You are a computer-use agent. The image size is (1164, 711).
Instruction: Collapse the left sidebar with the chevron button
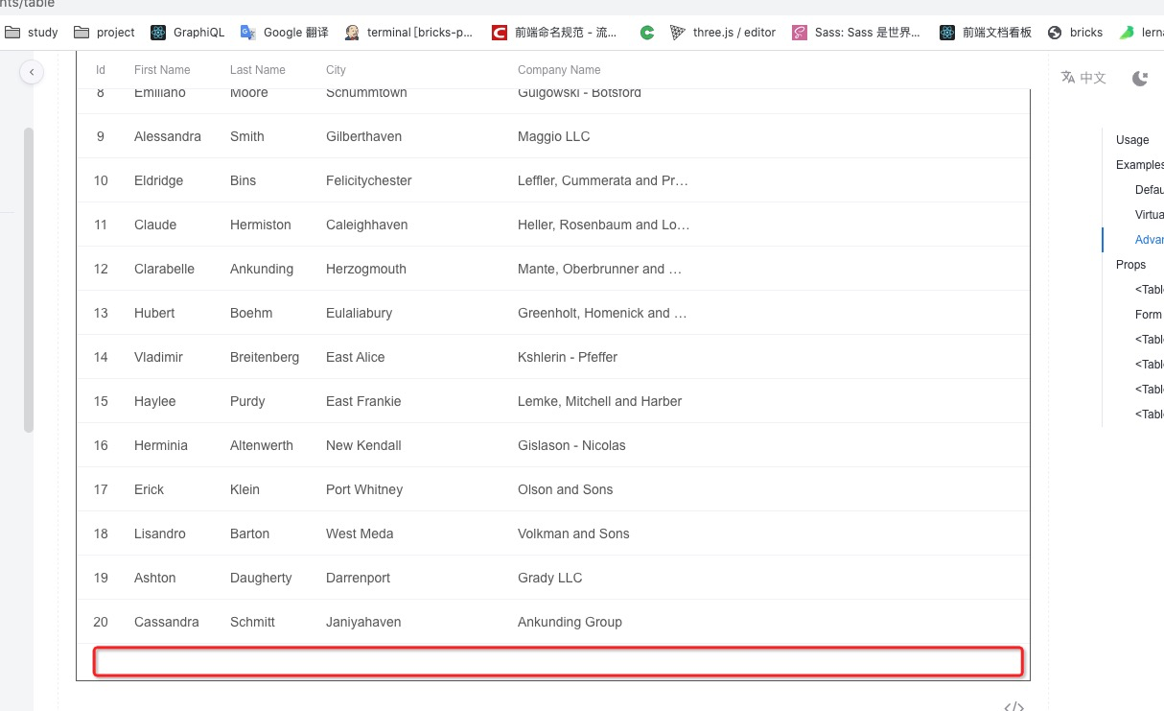32,72
